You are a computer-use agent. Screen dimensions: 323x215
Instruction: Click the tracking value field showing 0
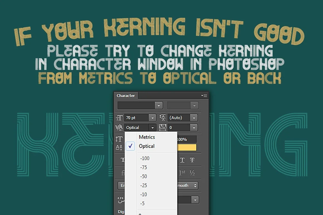point(179,128)
